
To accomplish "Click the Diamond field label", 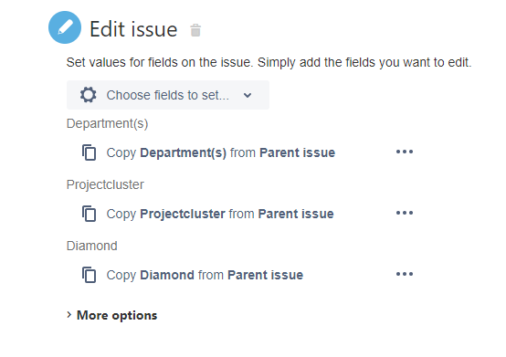I will [92, 246].
